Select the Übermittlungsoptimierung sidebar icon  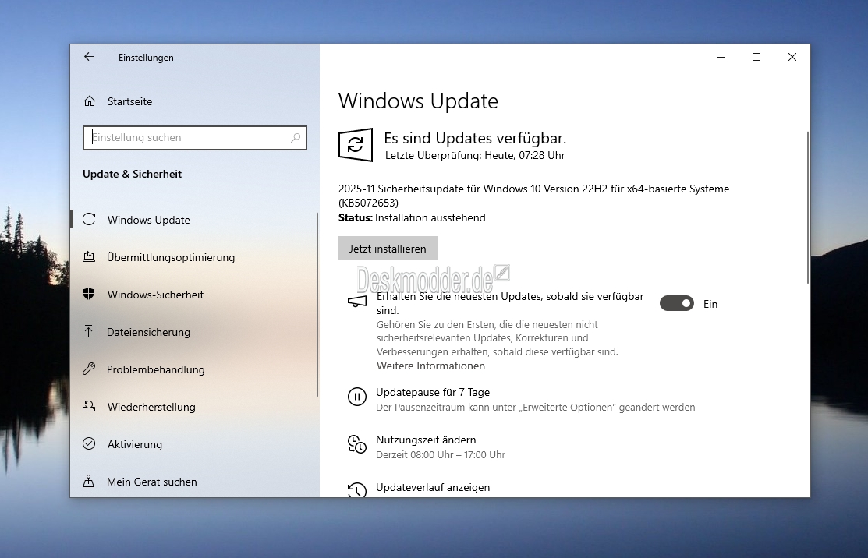90,257
